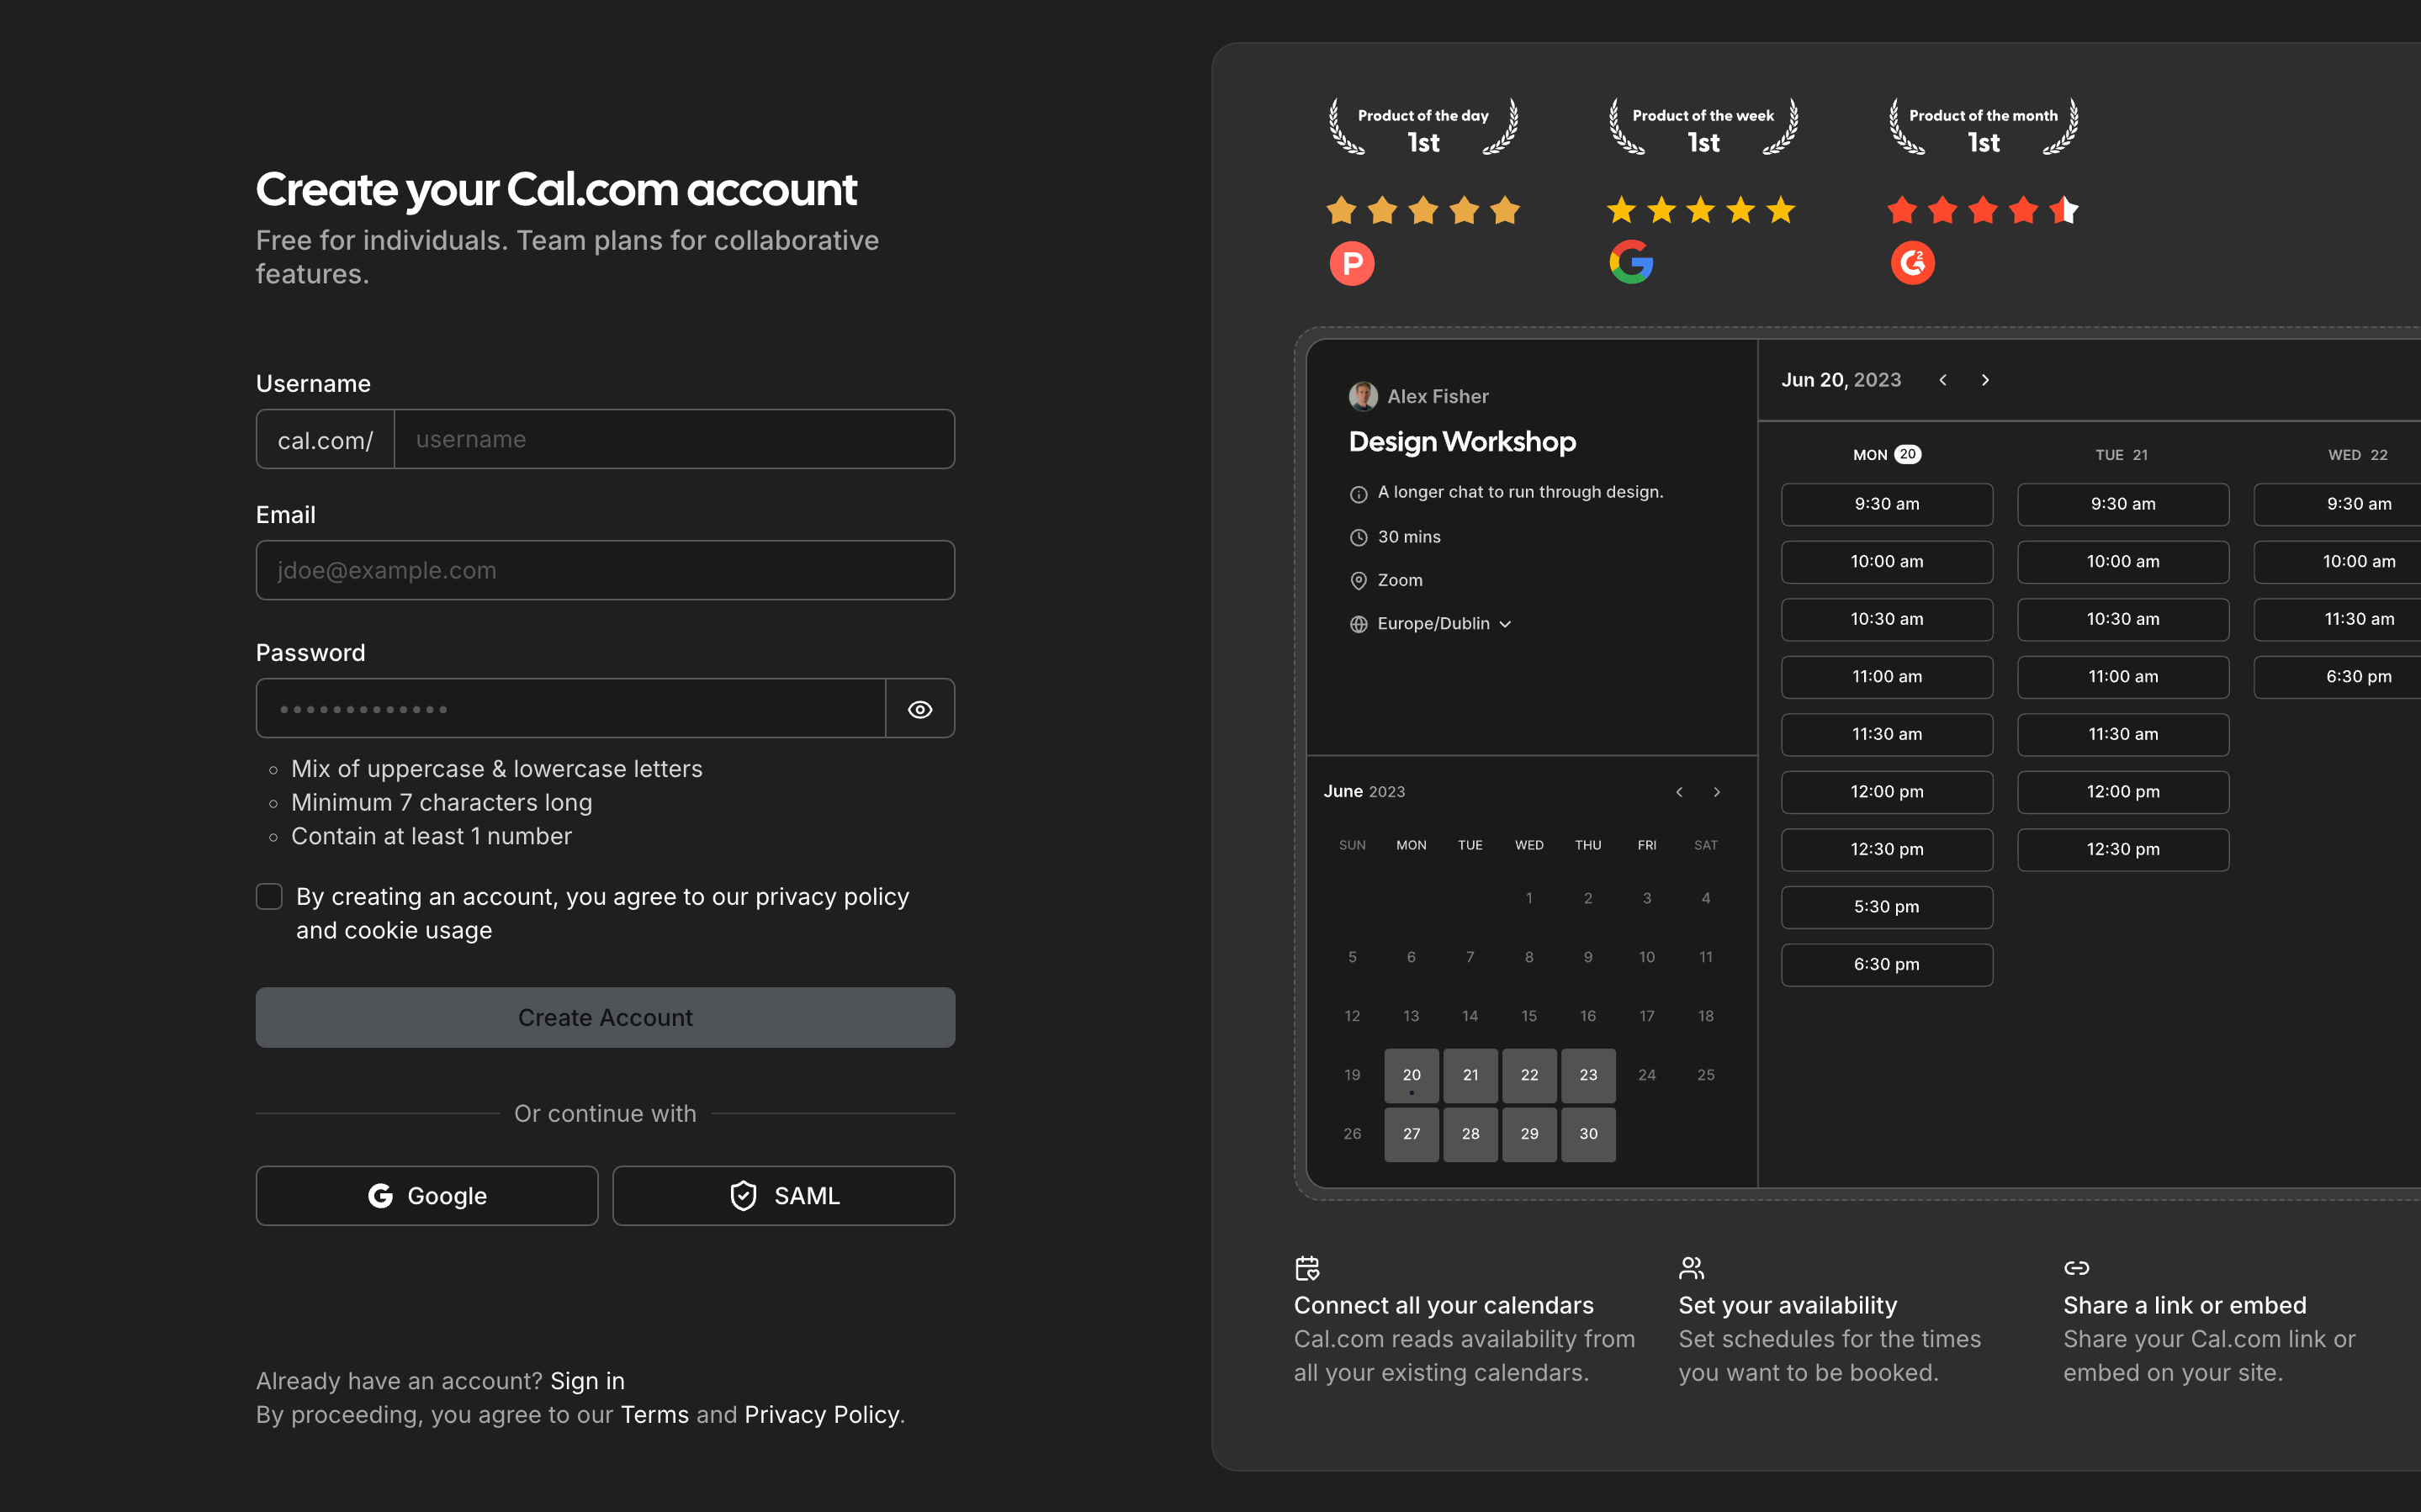Click Alex Fisher's avatar picture

click(x=1362, y=396)
